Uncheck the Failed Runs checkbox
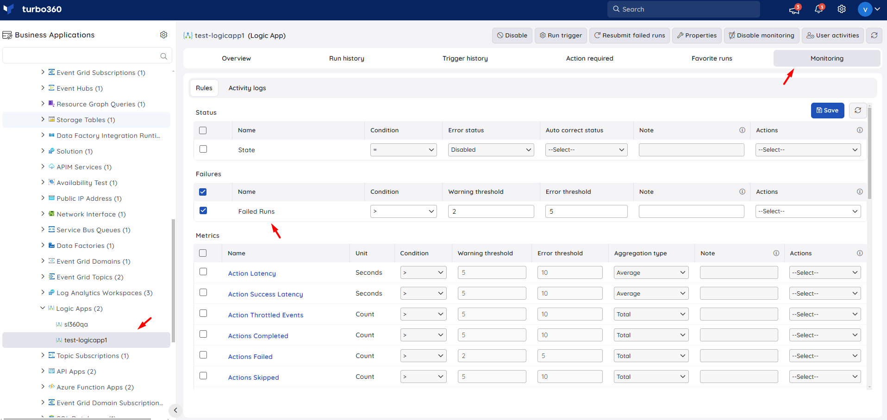The image size is (887, 420). [203, 210]
